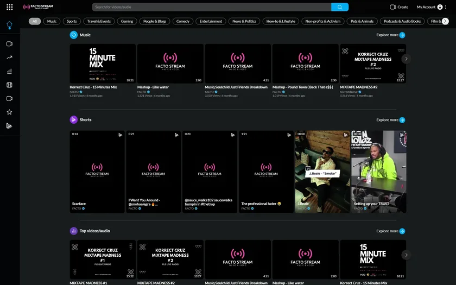Select the Gaming category chip
Screen dimensions: 456x285
(x=127, y=21)
